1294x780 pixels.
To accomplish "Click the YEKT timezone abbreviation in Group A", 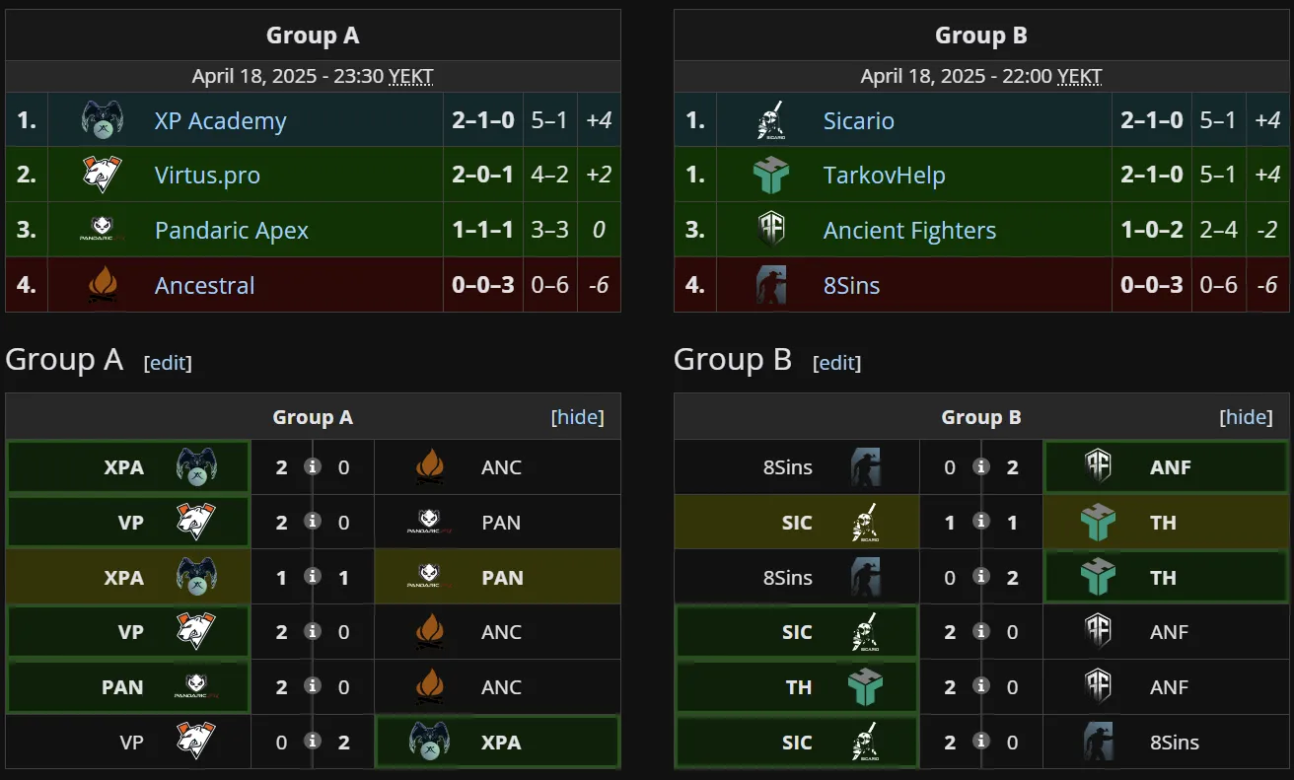I will tap(411, 76).
